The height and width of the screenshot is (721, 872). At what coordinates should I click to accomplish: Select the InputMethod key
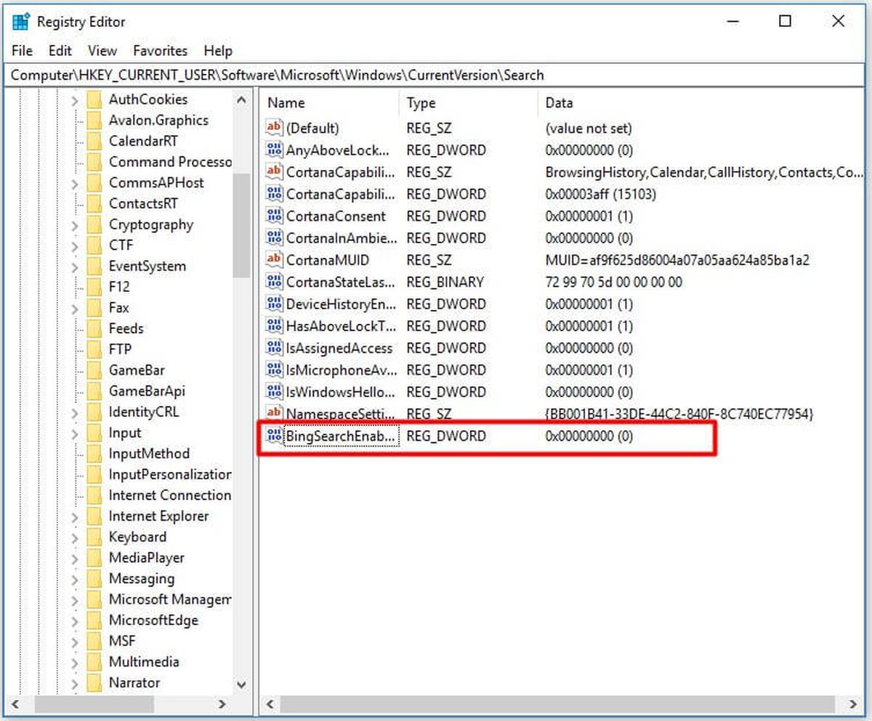coord(149,454)
